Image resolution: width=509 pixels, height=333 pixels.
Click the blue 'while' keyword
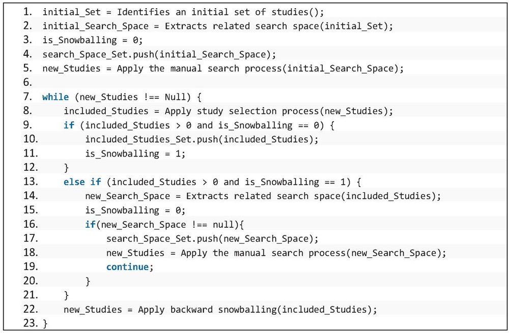tap(55, 97)
